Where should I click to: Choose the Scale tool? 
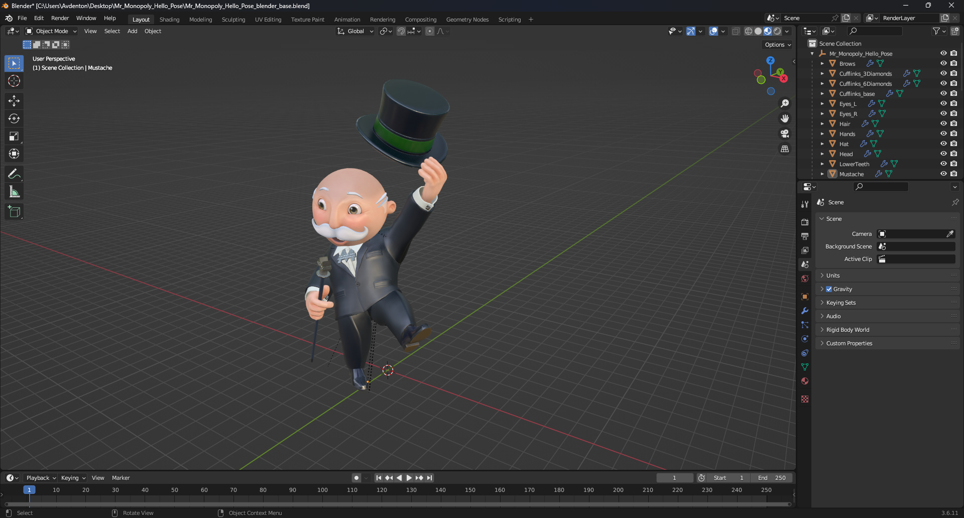tap(14, 136)
